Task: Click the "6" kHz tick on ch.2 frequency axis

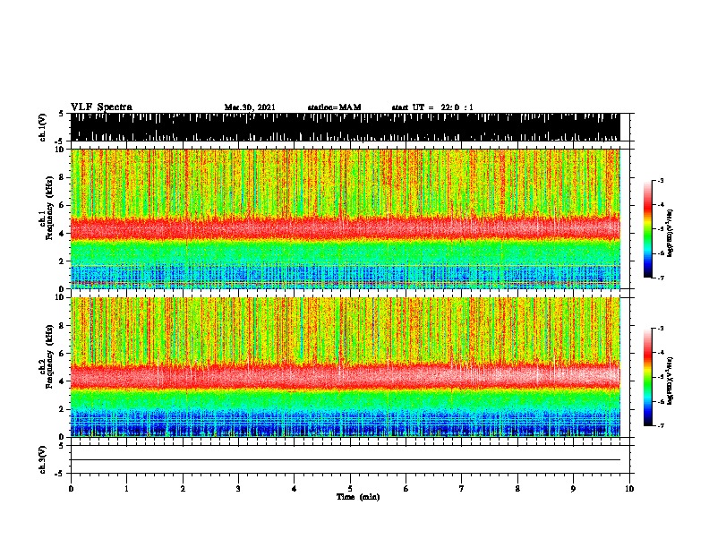Action: (64, 354)
